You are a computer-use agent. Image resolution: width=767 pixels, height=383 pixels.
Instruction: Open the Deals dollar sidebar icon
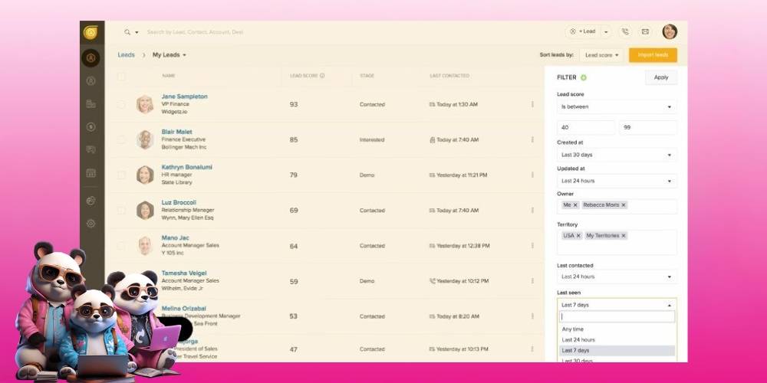point(91,127)
